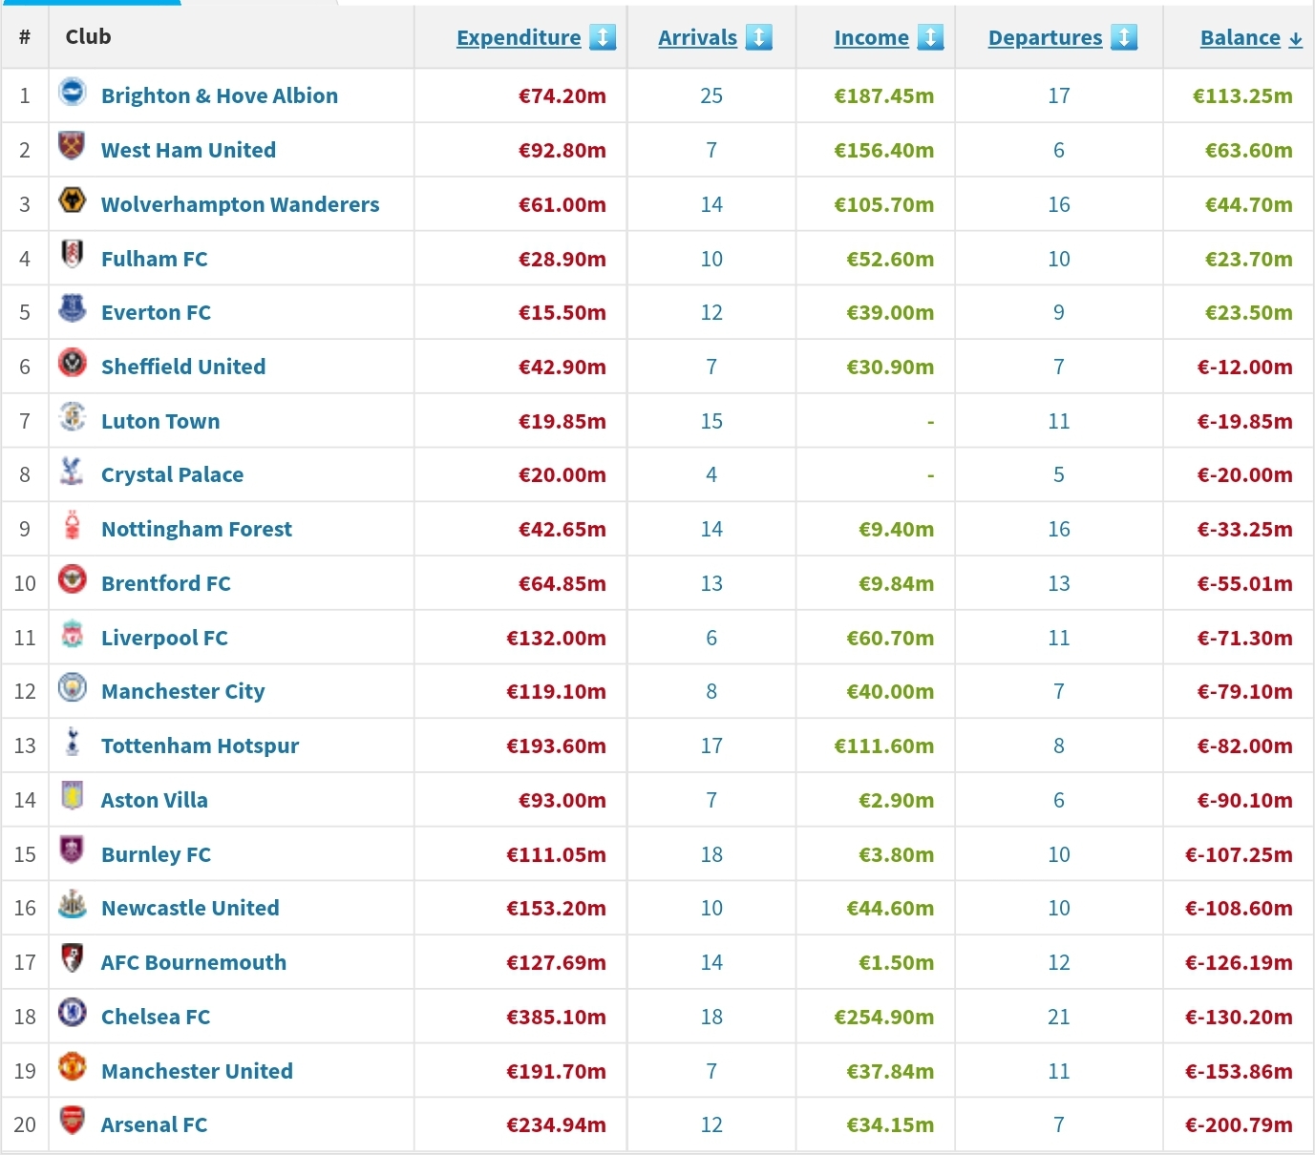This screenshot has height=1155, width=1315.
Task: Click the AFC Bournemouth crest icon
Action: [72, 958]
